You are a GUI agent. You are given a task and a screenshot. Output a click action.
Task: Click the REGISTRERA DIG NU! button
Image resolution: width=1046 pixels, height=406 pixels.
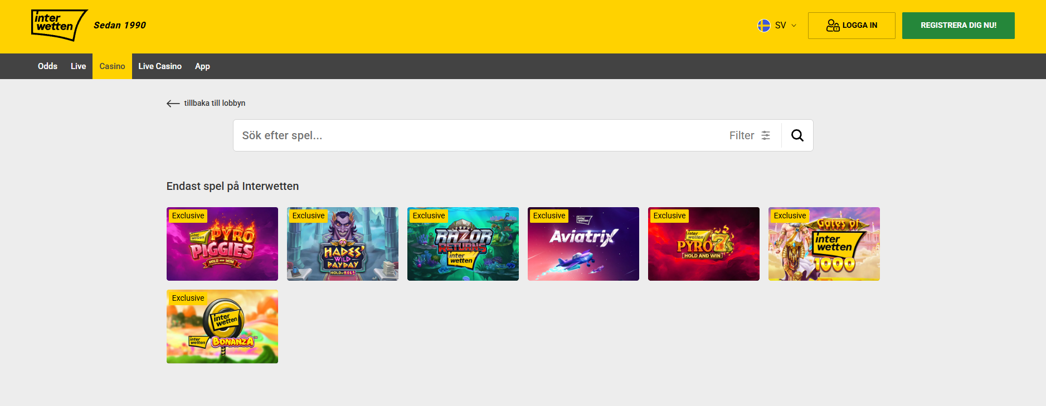tap(958, 26)
